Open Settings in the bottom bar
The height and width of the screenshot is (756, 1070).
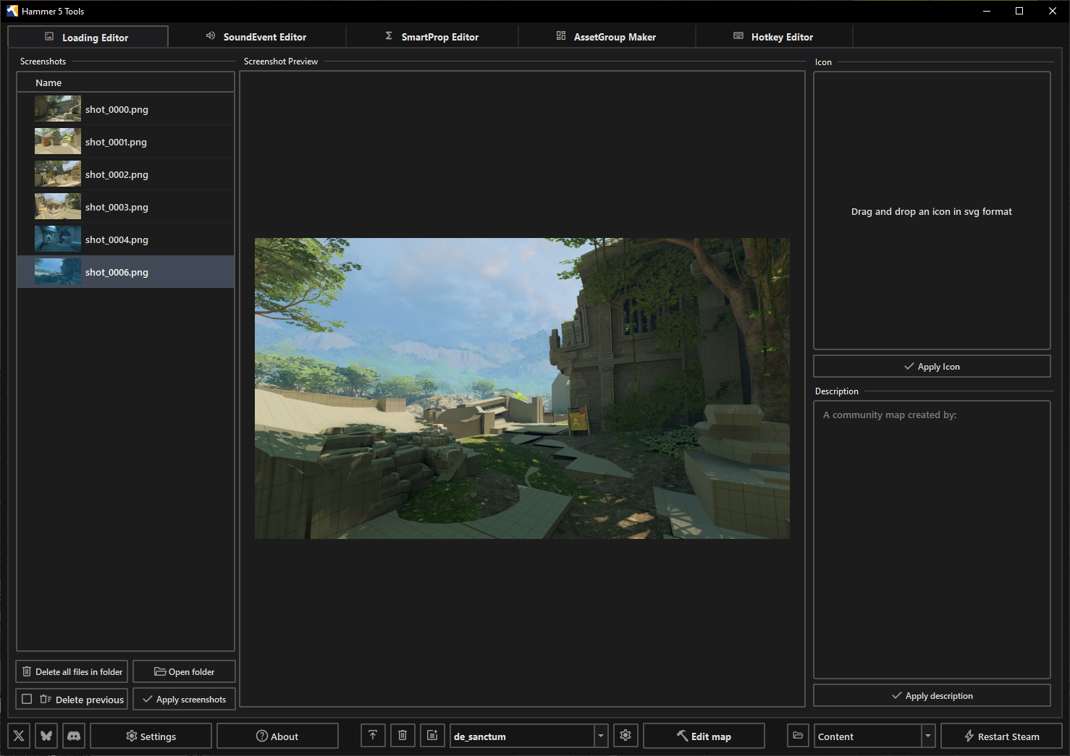click(x=151, y=736)
